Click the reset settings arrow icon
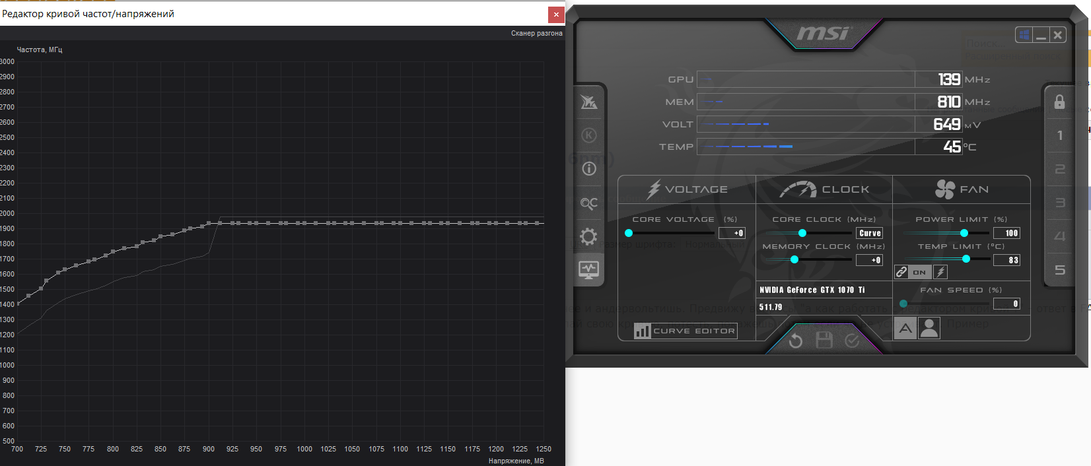Viewport: 1091px width, 466px height. point(796,341)
